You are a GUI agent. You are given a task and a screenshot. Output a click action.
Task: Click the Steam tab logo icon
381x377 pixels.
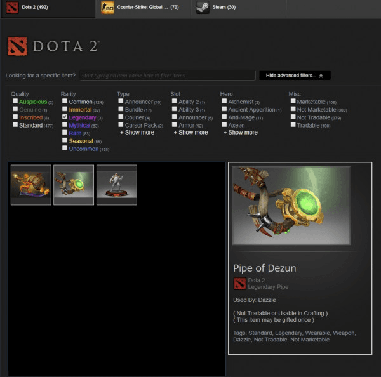coord(203,7)
